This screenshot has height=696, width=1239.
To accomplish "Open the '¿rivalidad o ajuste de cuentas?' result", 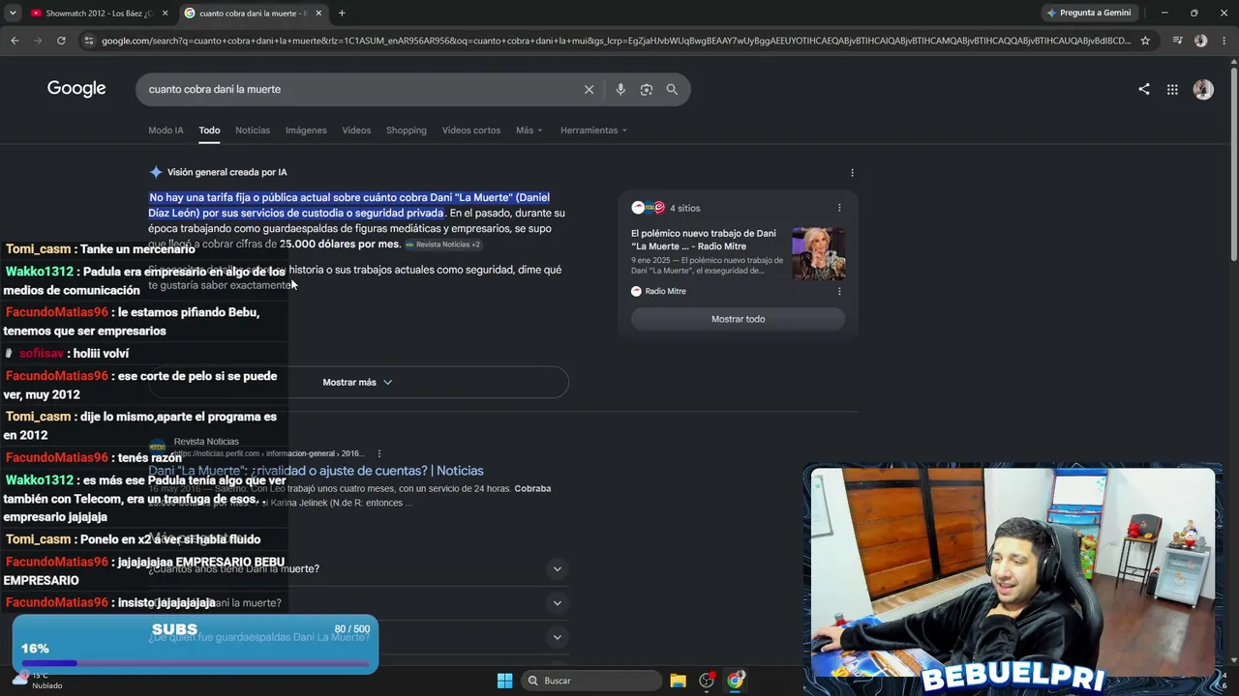I will (x=316, y=471).
